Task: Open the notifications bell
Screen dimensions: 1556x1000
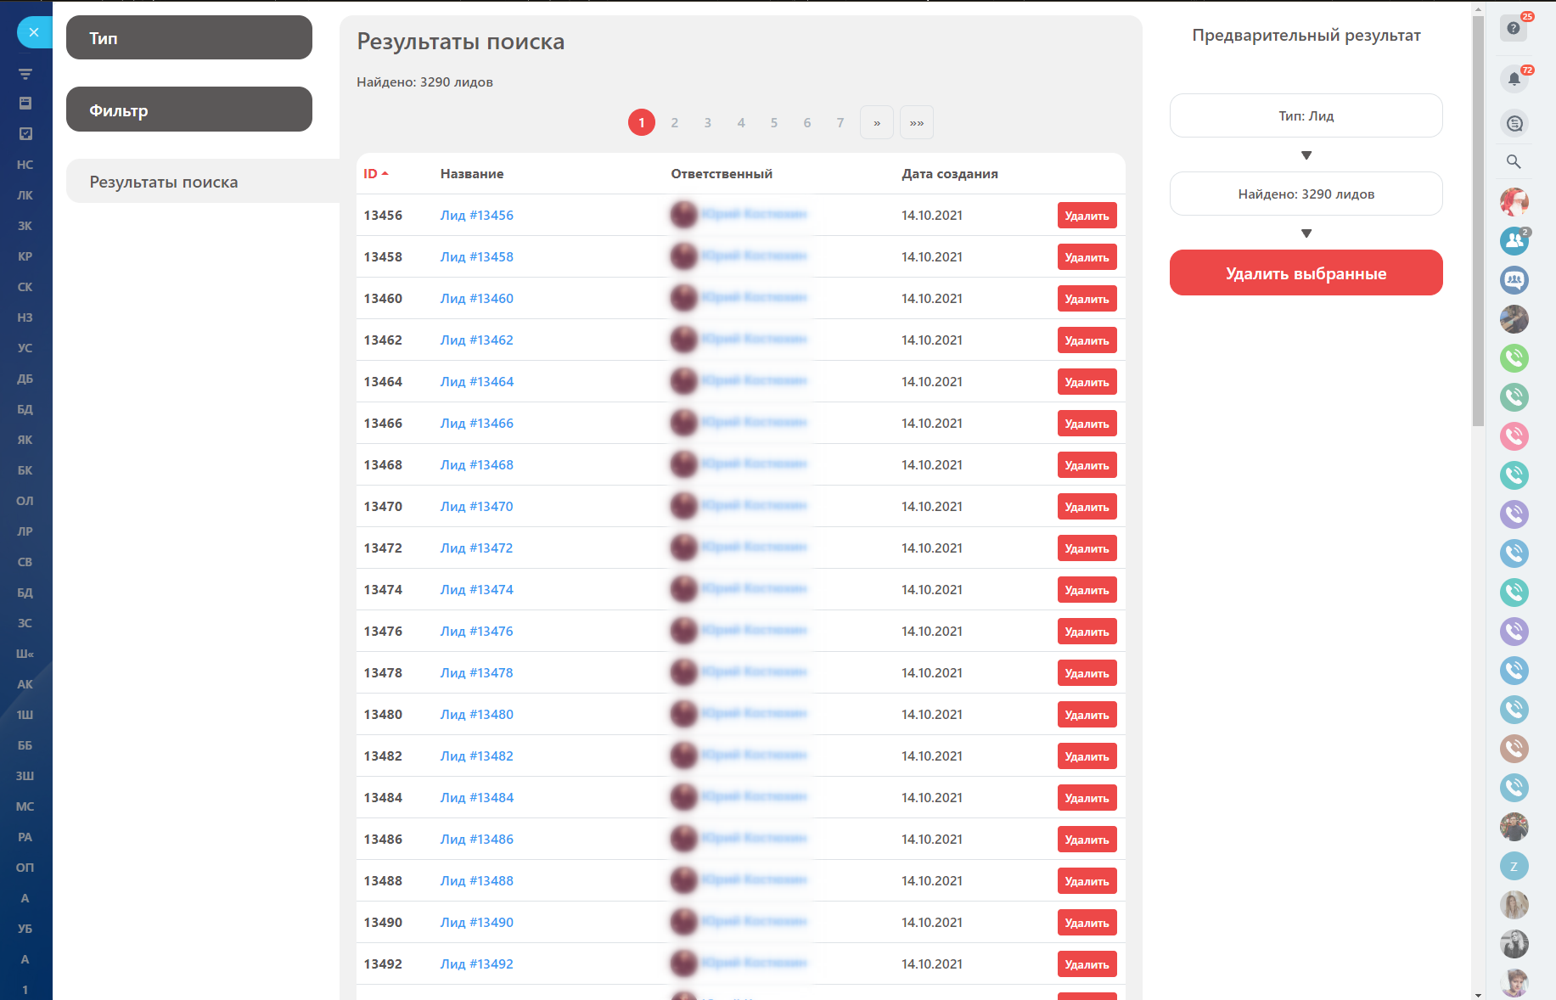Action: [x=1514, y=80]
